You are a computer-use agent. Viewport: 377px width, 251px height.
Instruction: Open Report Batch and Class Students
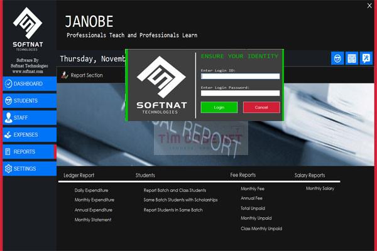pyautogui.click(x=175, y=190)
